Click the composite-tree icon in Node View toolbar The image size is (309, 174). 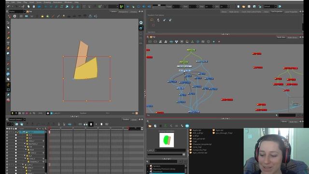pos(176,42)
